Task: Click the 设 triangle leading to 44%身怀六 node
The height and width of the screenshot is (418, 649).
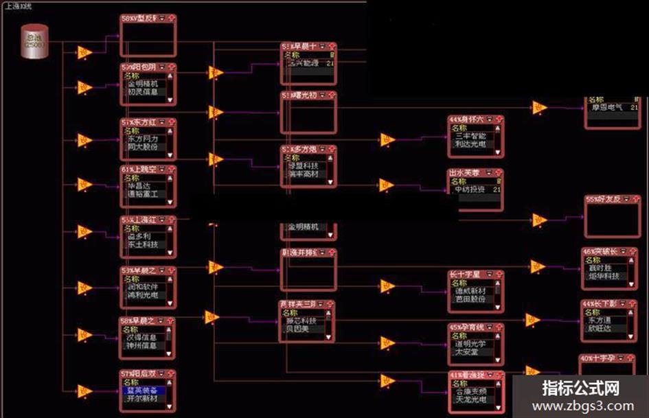Action: click(x=387, y=140)
